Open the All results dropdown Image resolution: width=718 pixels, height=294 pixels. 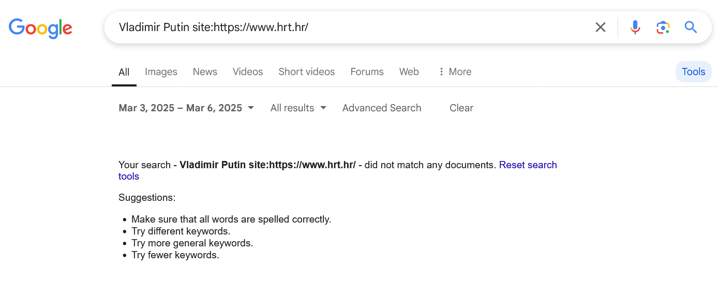(298, 108)
